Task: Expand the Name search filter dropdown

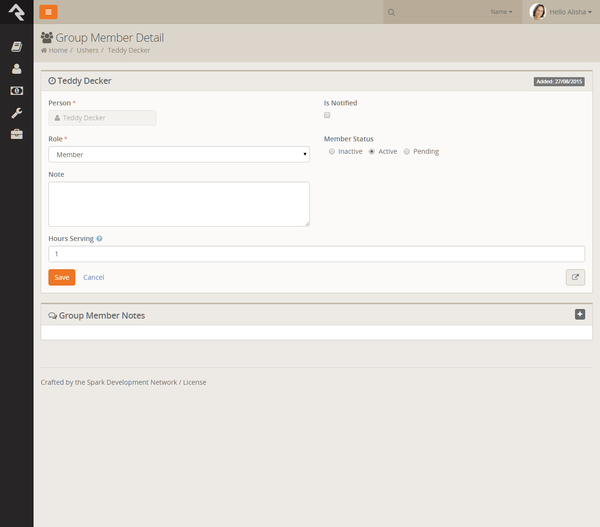Action: coord(501,12)
